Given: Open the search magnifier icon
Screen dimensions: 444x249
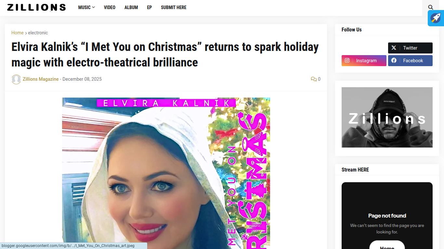Looking at the screenshot, I should (x=431, y=7).
